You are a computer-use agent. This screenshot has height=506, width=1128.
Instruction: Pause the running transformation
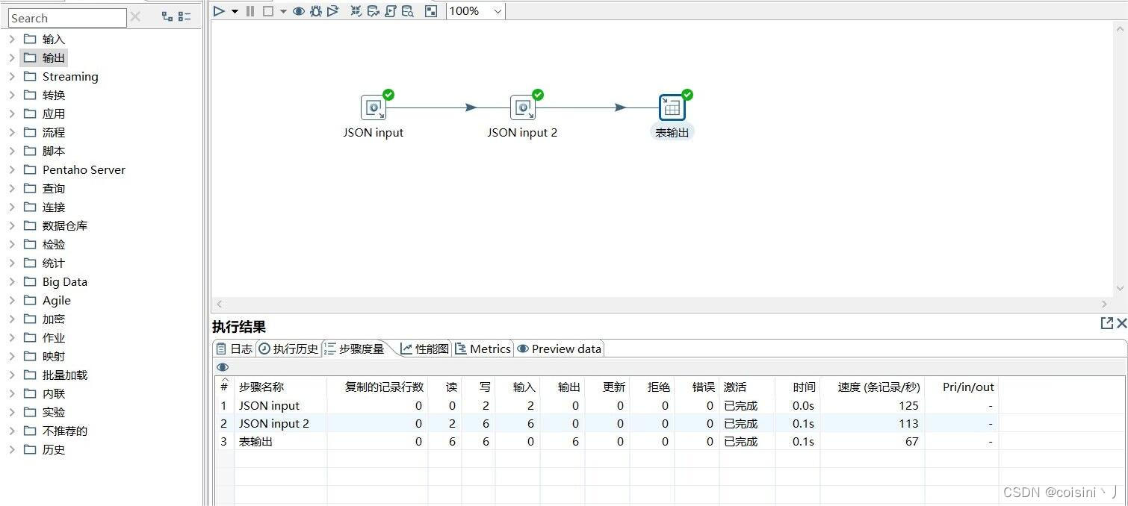point(250,10)
